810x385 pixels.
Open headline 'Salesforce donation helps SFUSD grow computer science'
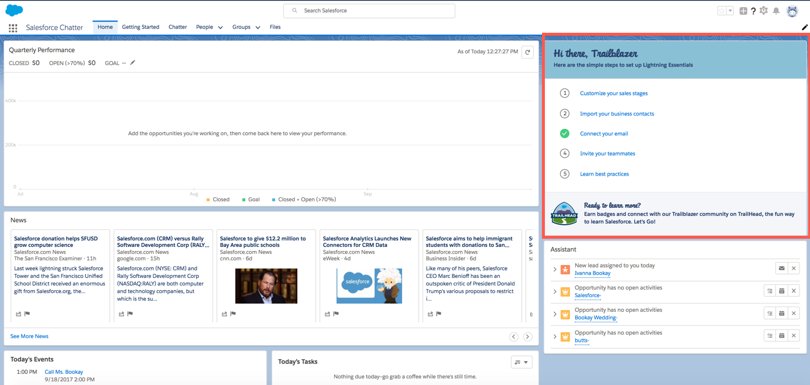[x=56, y=242]
